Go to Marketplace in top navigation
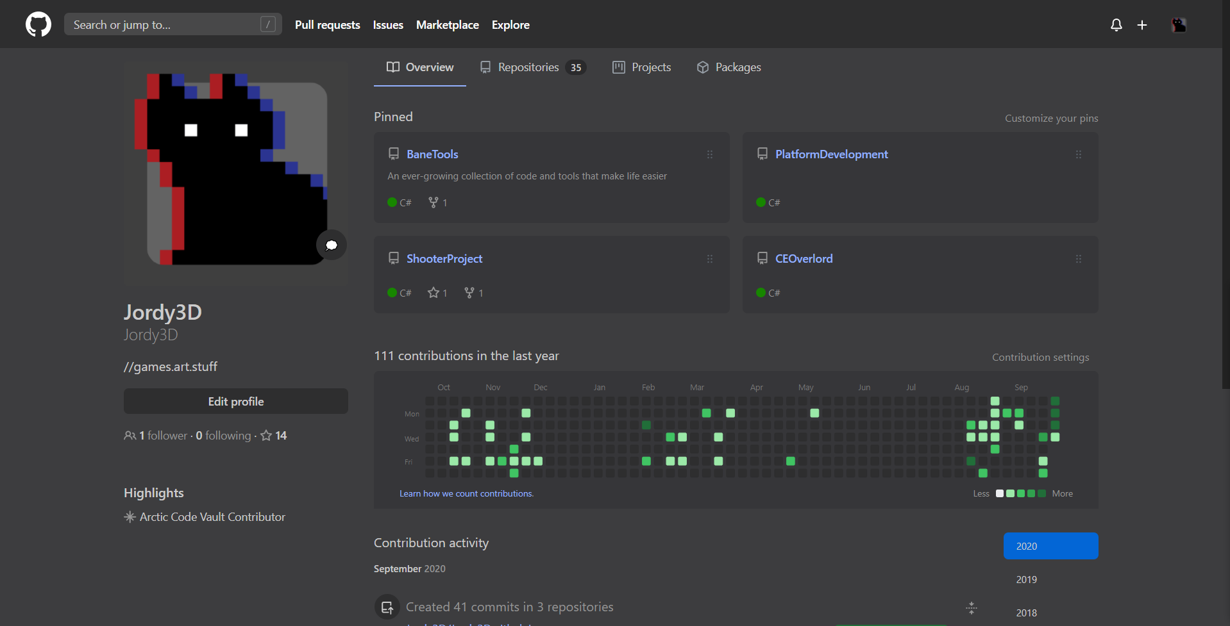The height and width of the screenshot is (626, 1230). click(448, 24)
